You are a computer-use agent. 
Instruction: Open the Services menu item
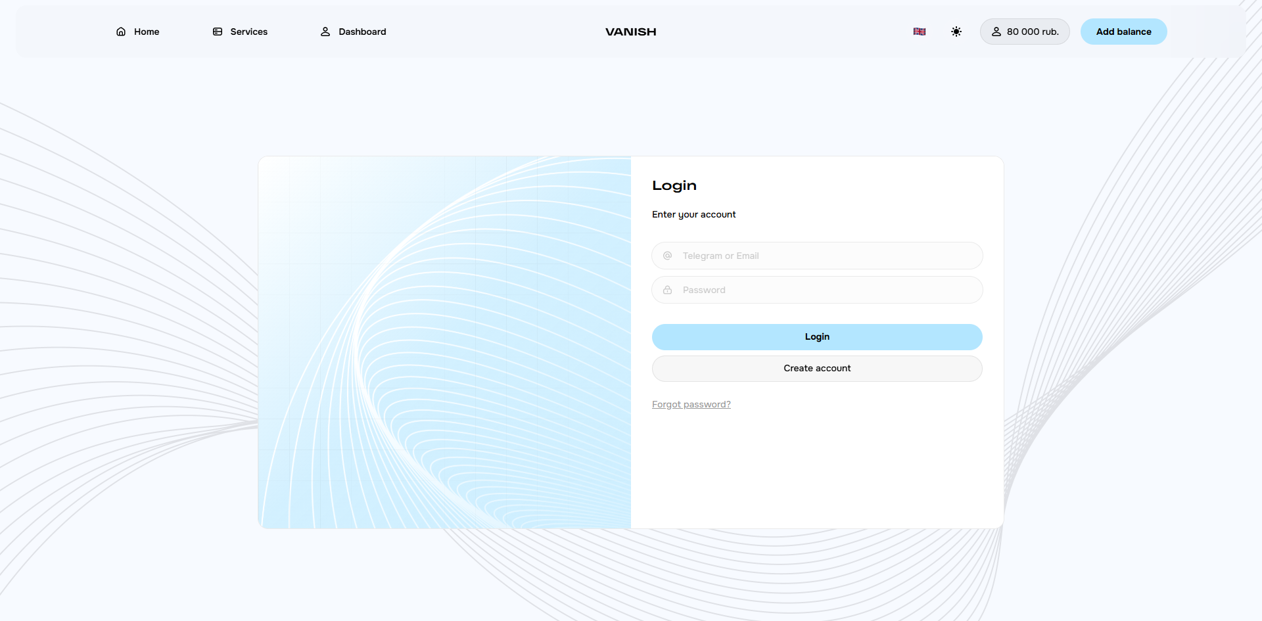[248, 32]
